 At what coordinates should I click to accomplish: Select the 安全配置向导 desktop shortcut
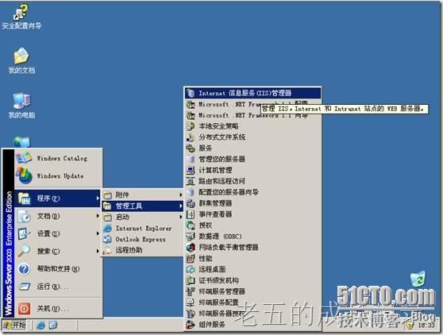21,17
